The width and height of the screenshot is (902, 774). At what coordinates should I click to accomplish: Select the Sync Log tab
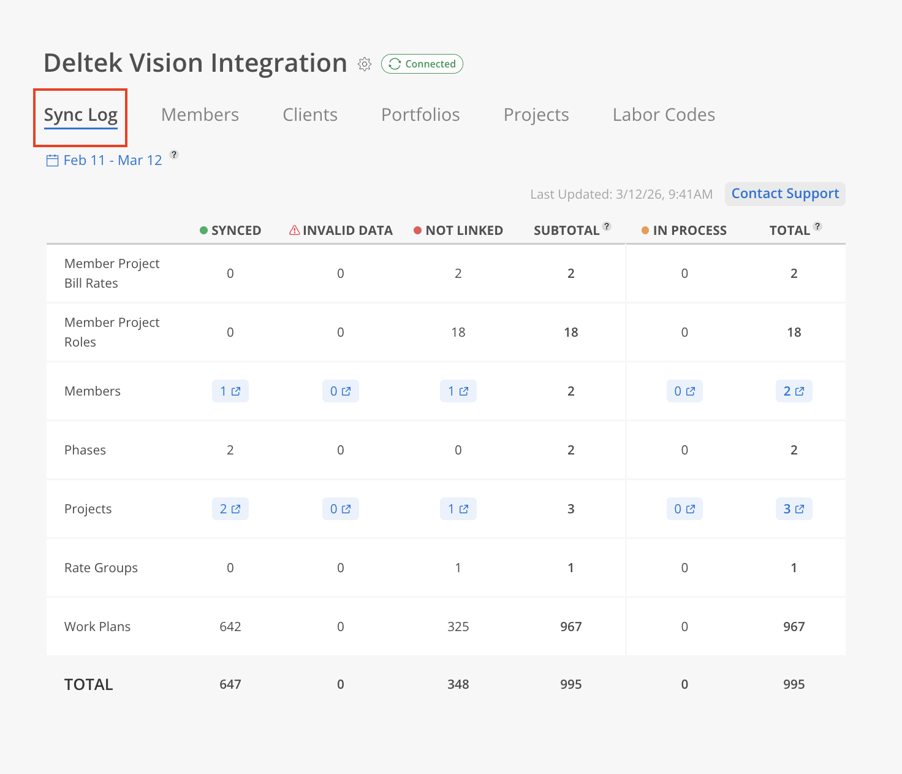[80, 115]
